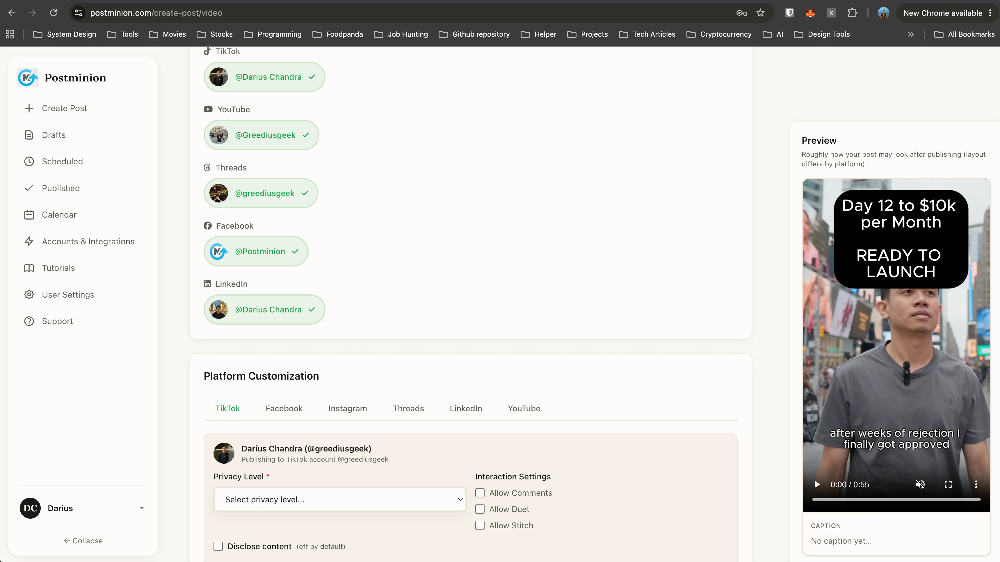Deselect the Facebook @Postminion account
Viewport: 1000px width, 562px height.
[256, 252]
